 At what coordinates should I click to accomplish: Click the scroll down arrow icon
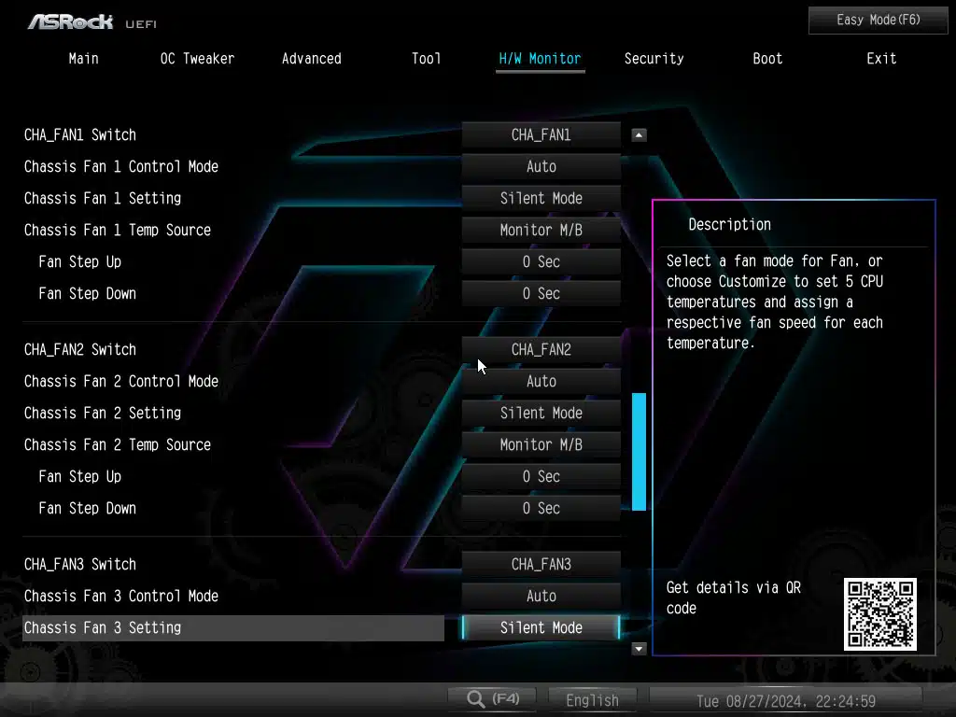coord(639,648)
